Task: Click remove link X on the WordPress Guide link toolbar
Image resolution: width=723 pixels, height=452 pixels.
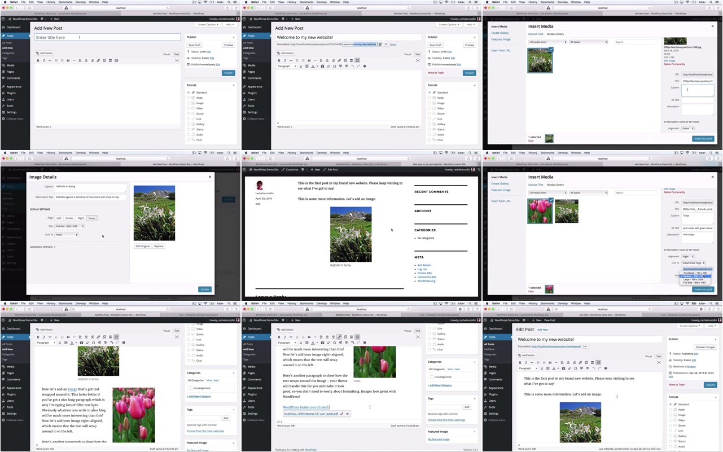Action: (347, 414)
